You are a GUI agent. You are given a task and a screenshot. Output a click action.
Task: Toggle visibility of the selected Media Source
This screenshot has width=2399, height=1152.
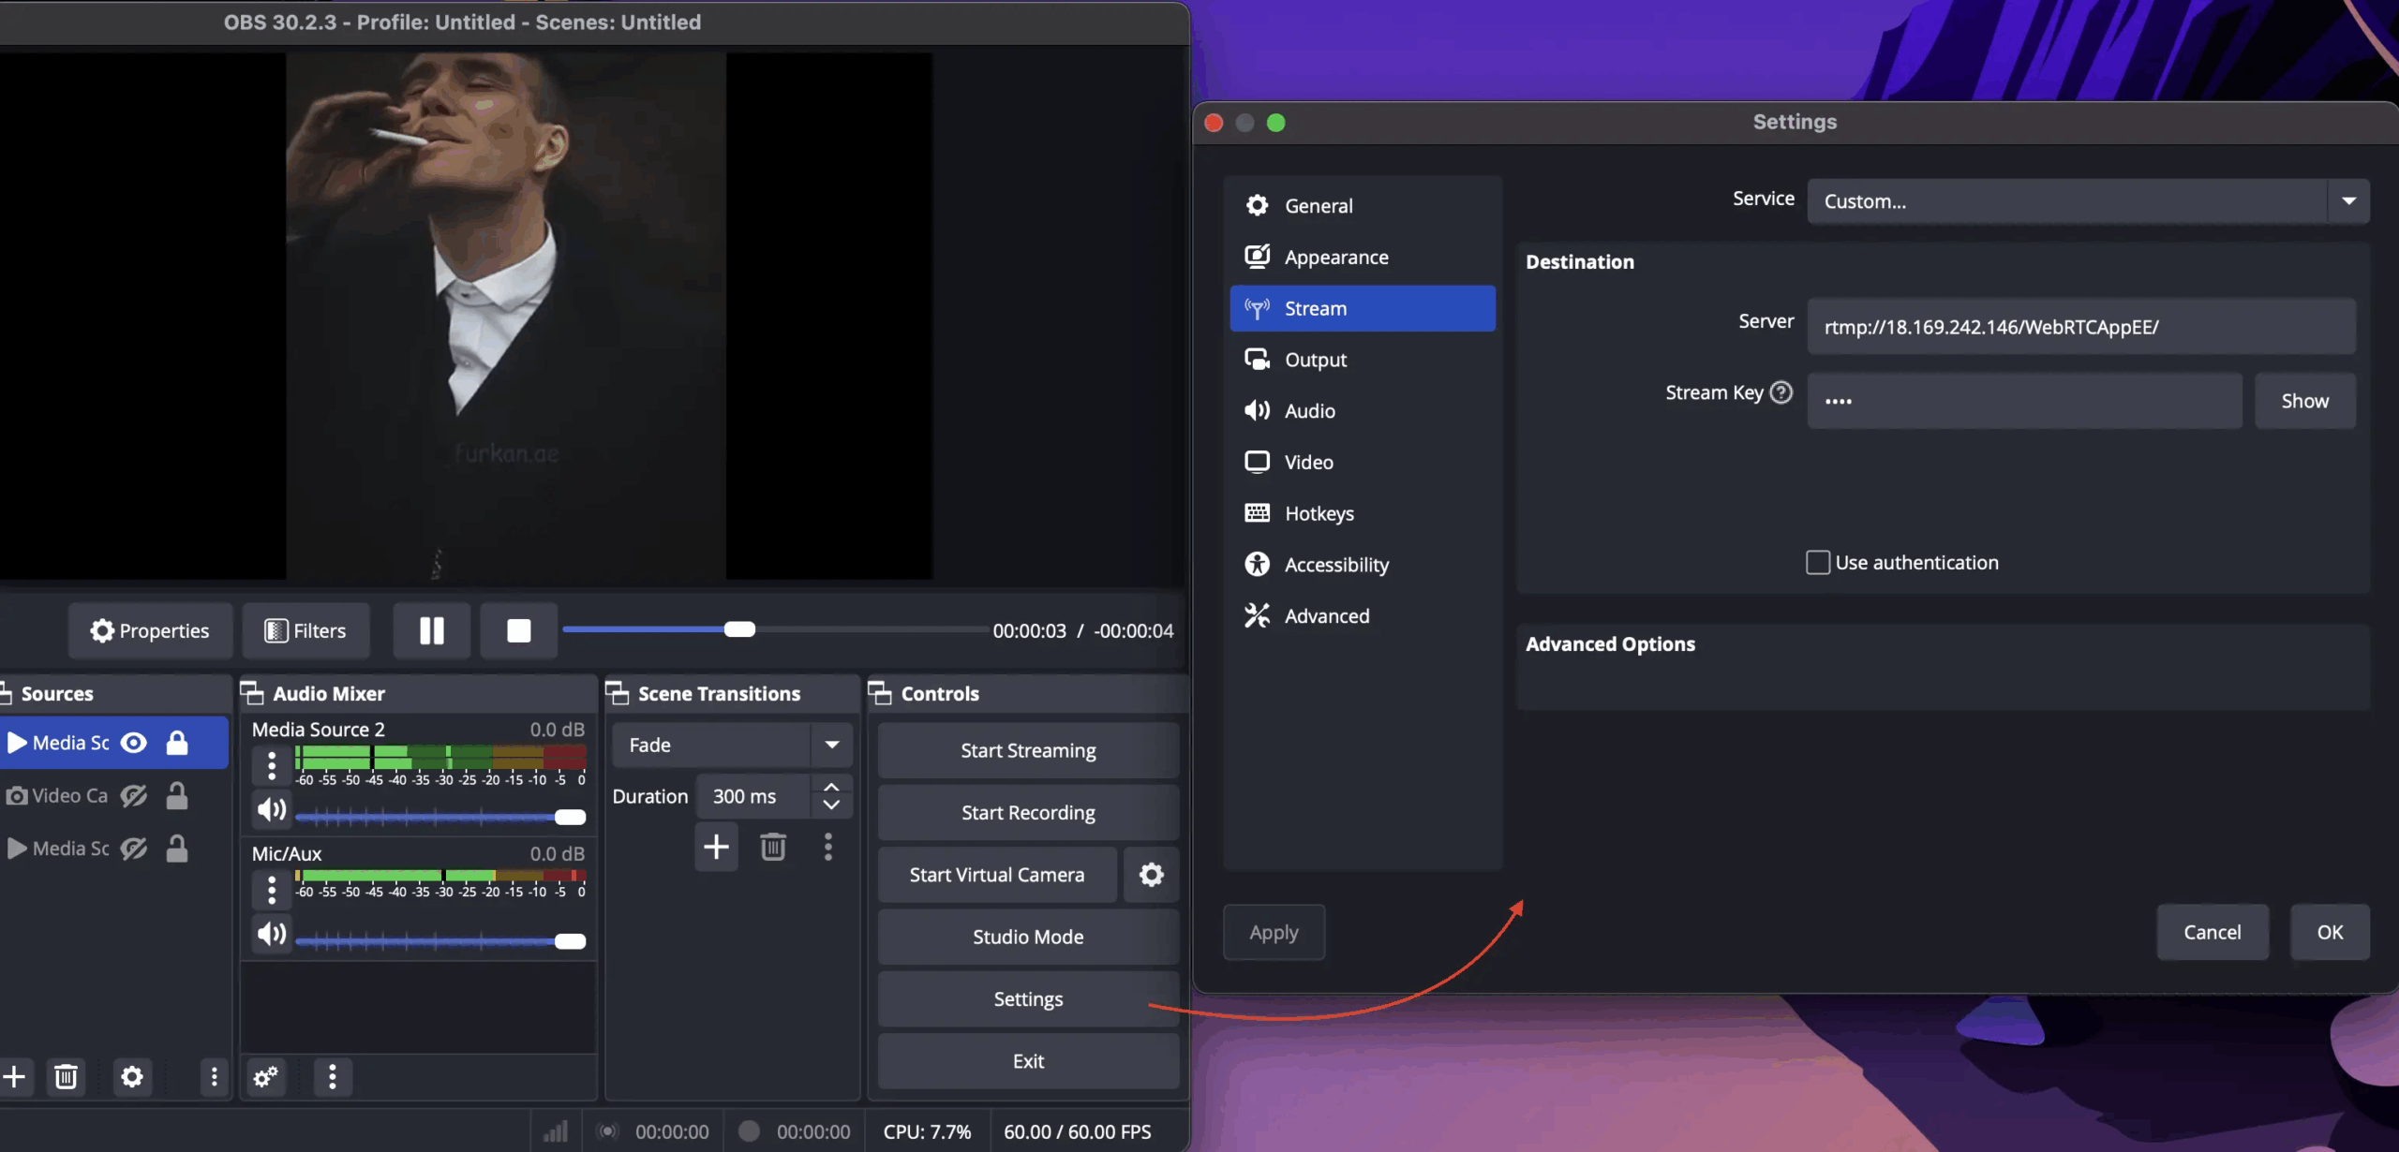tap(134, 743)
